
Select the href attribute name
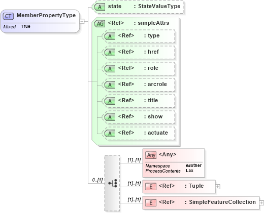tap(153, 52)
